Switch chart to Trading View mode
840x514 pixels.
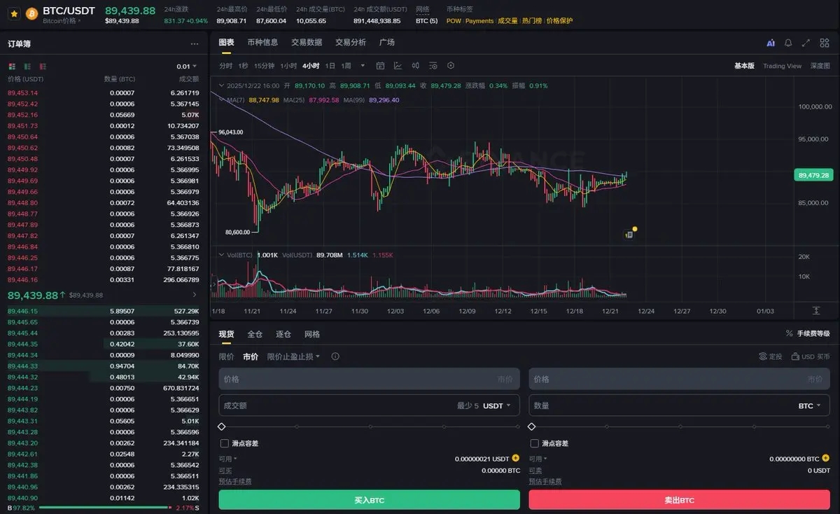point(782,66)
